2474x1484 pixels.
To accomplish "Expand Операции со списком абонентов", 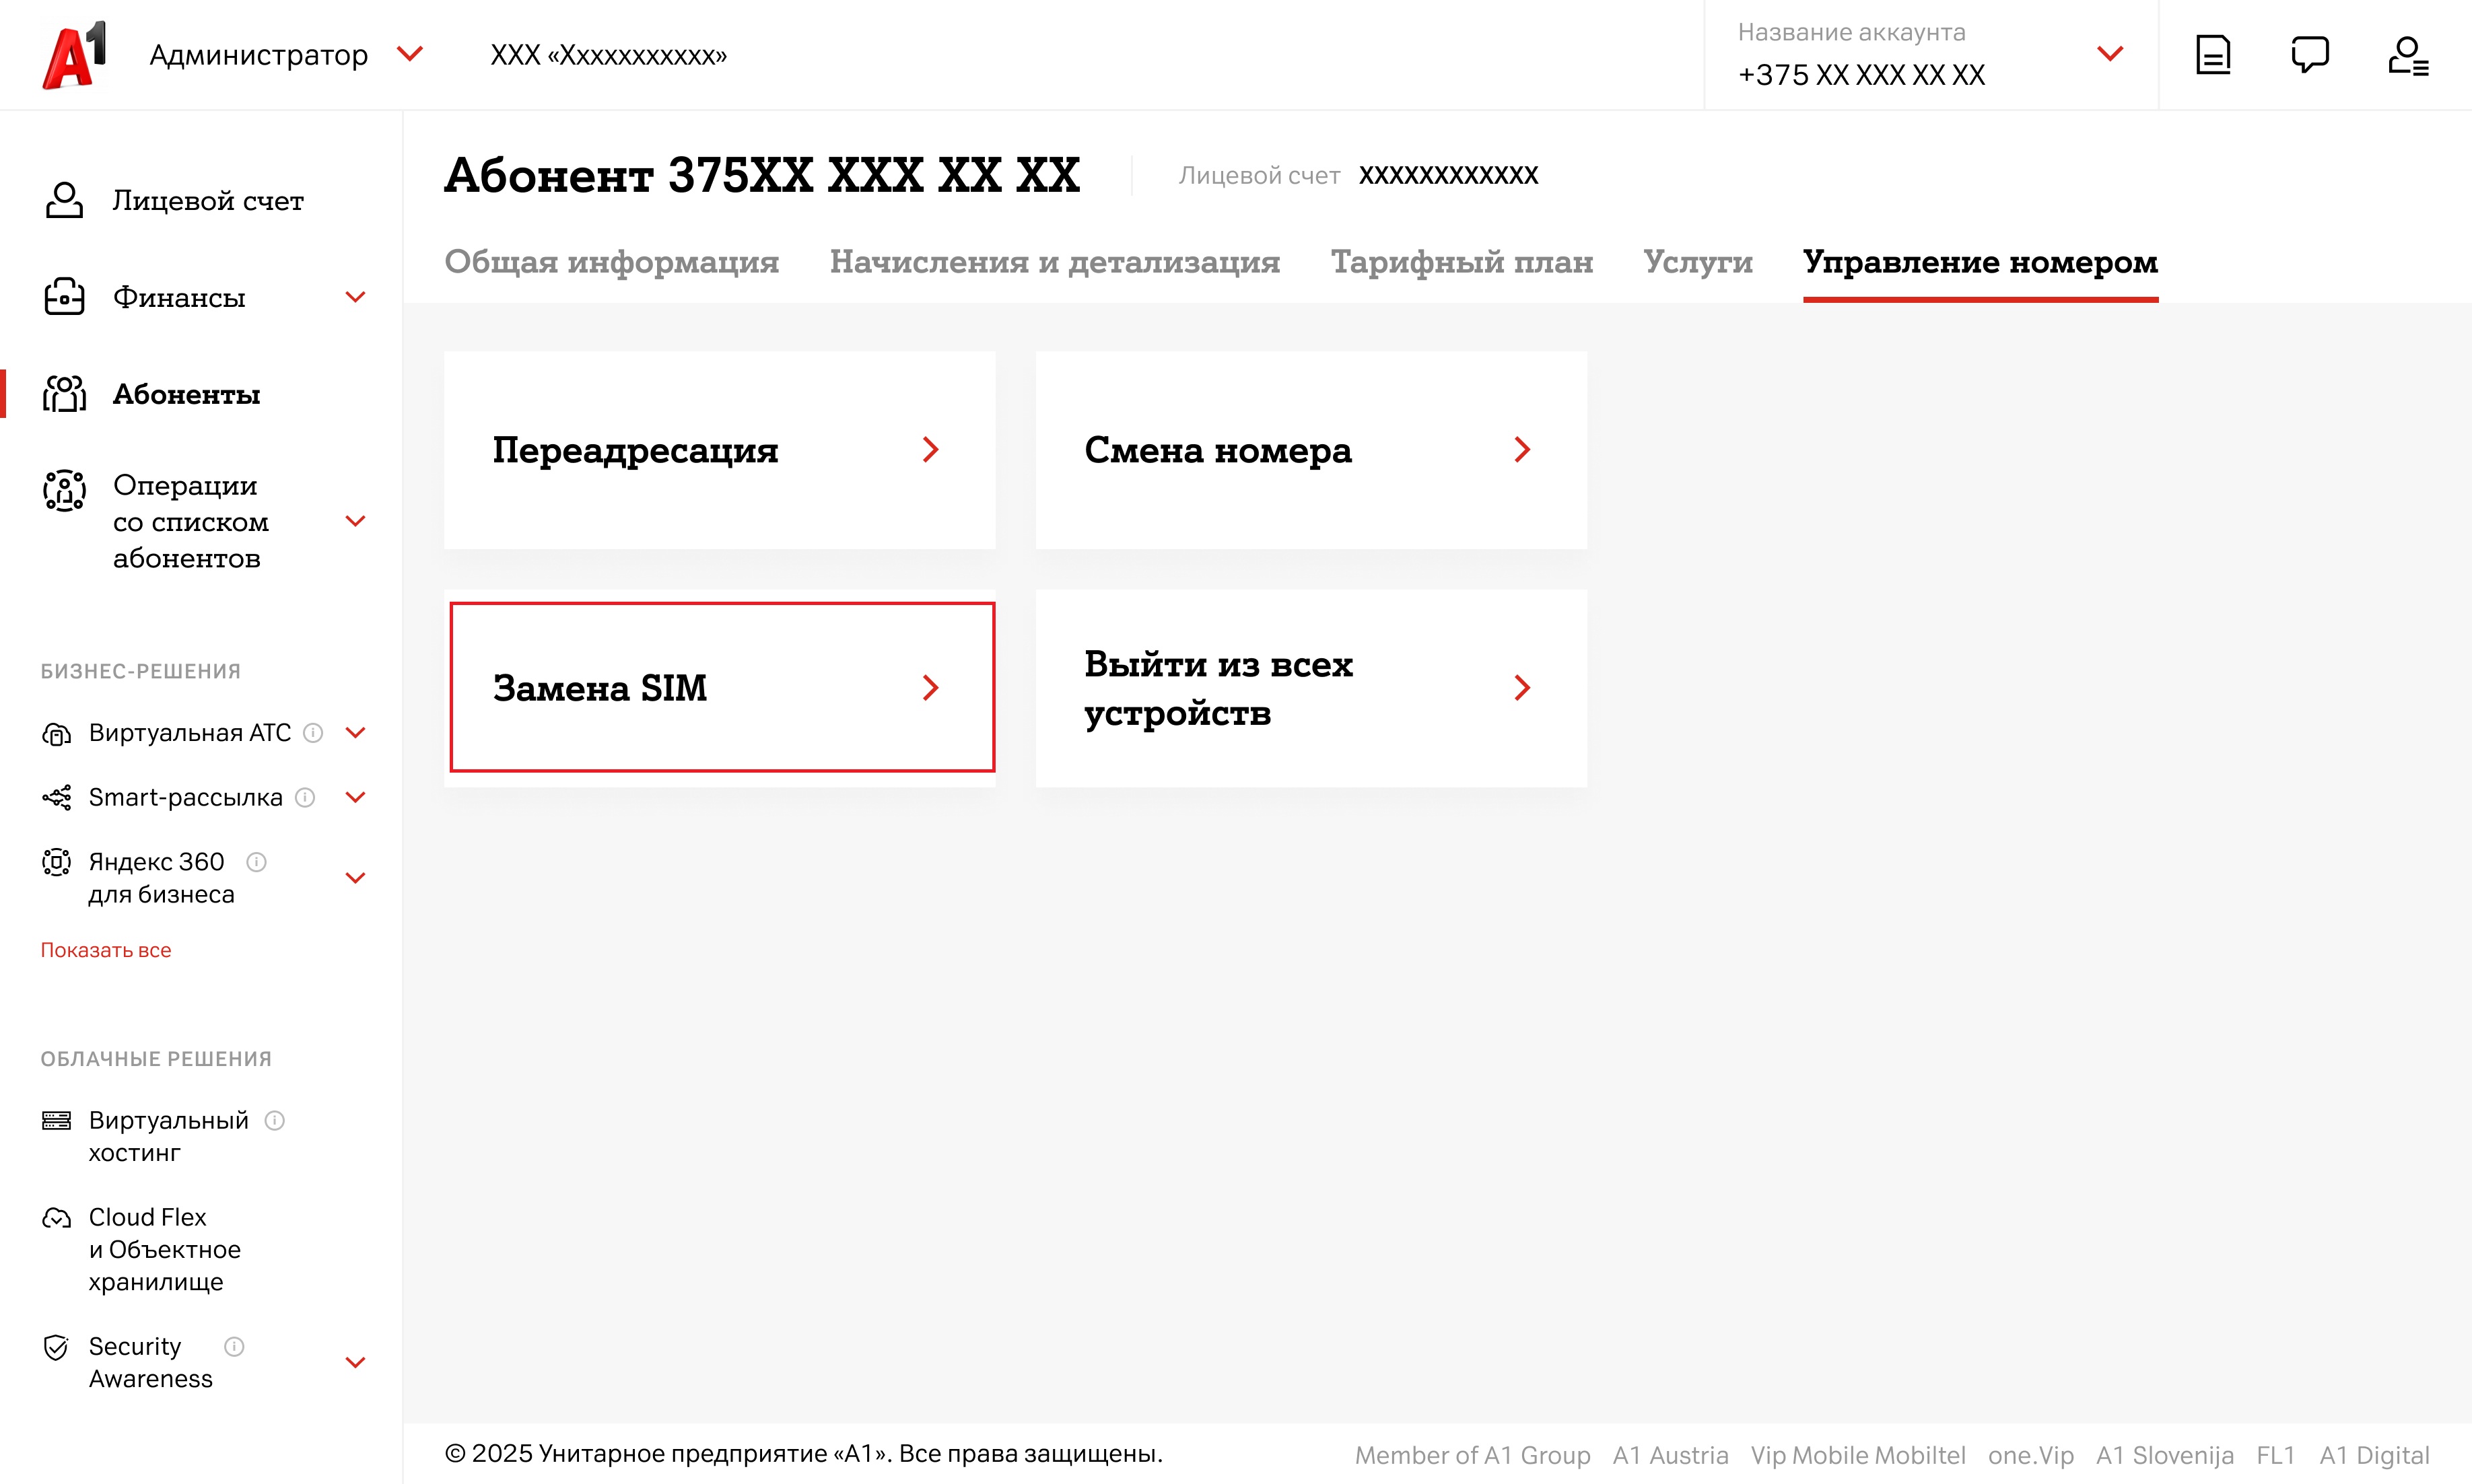I will pyautogui.click(x=355, y=521).
